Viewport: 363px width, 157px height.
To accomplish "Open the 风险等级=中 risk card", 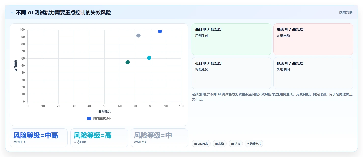I will click(159, 138).
